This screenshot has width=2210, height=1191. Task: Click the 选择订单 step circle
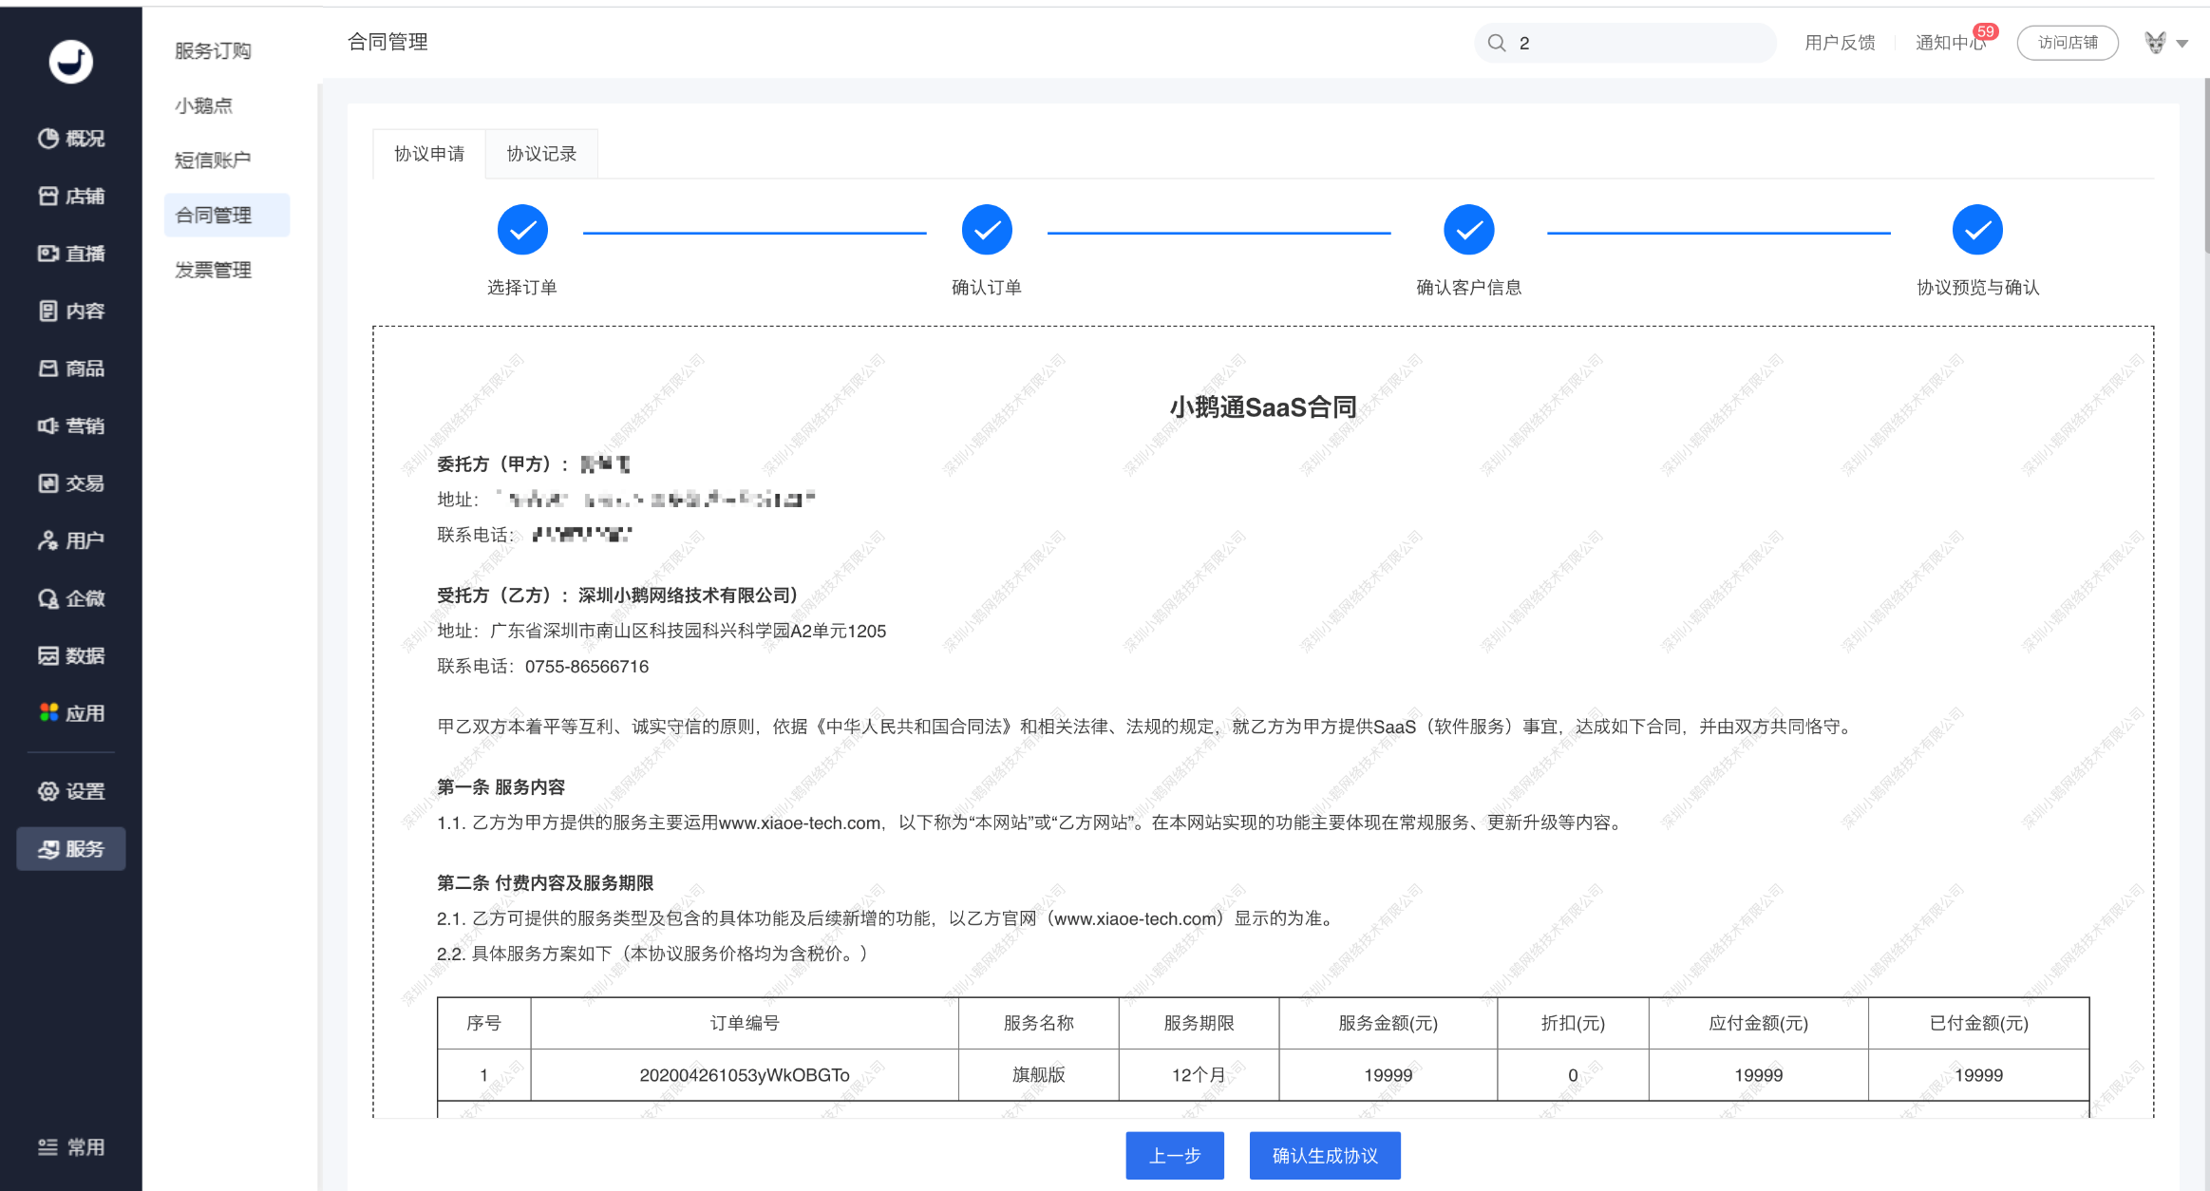coord(522,230)
